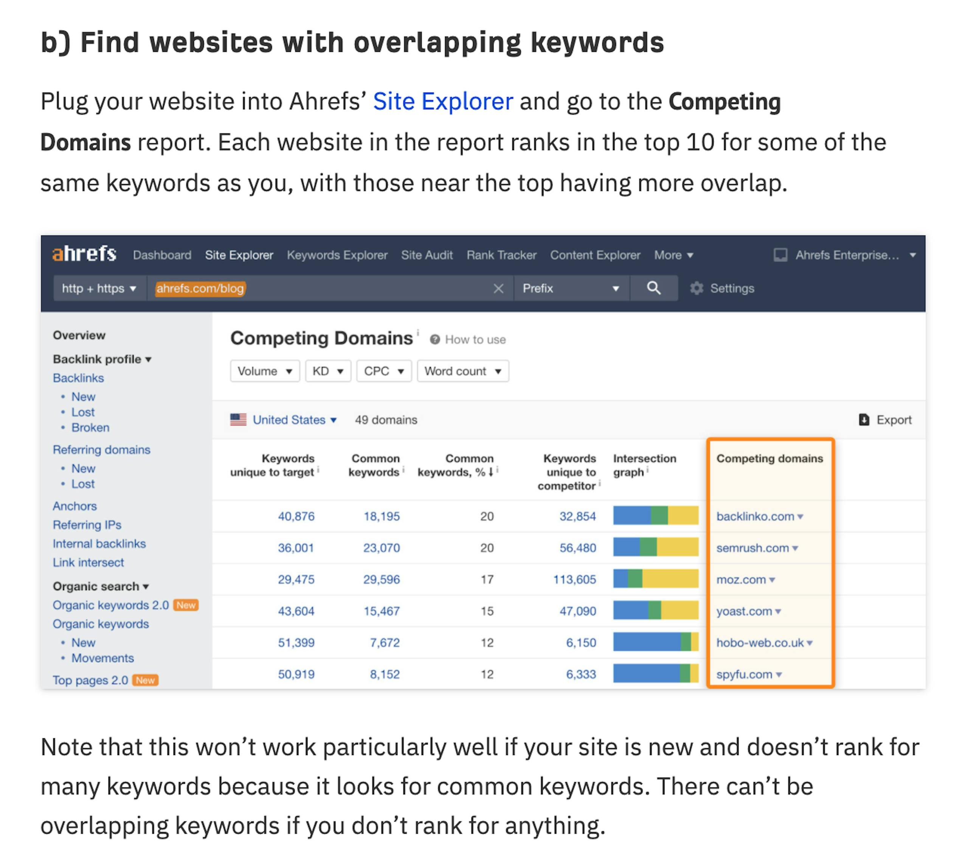Open the How to use link

(475, 339)
